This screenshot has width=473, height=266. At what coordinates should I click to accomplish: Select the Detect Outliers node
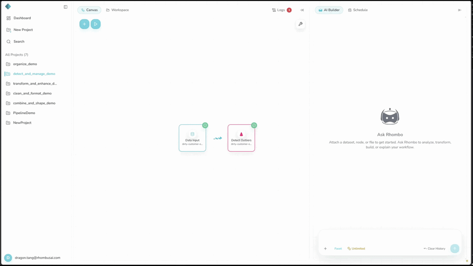click(x=241, y=138)
